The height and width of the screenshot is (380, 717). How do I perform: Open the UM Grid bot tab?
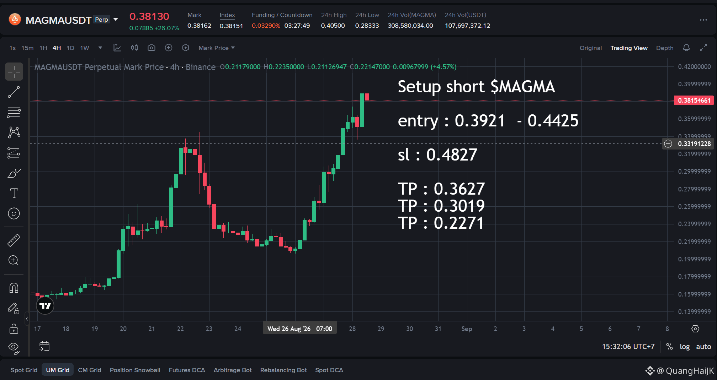coord(58,370)
